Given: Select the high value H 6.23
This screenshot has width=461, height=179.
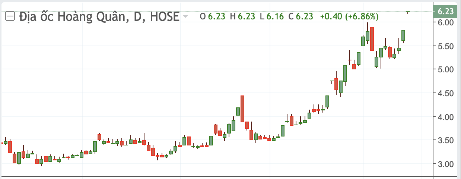Looking at the screenshot, I should [242, 16].
